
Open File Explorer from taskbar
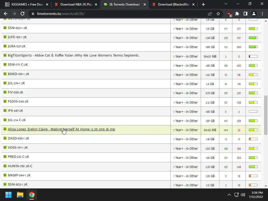(20, 195)
